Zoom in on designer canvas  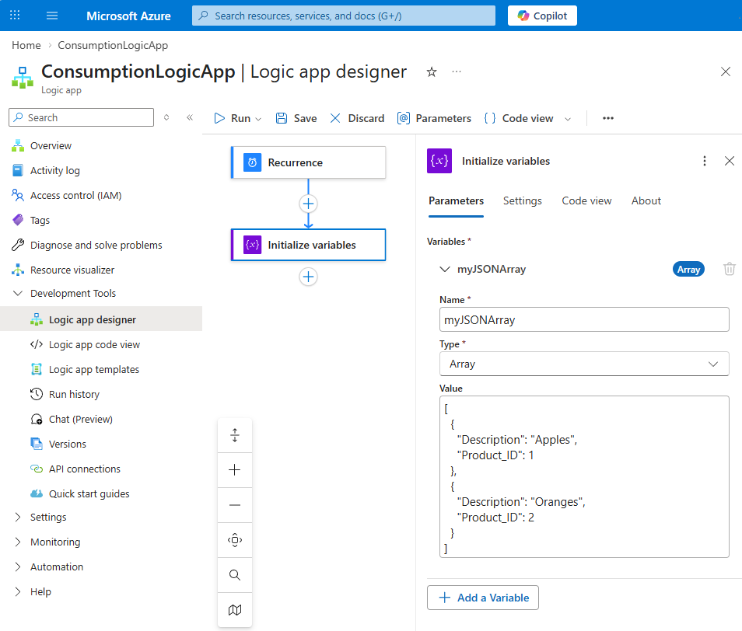coord(235,470)
